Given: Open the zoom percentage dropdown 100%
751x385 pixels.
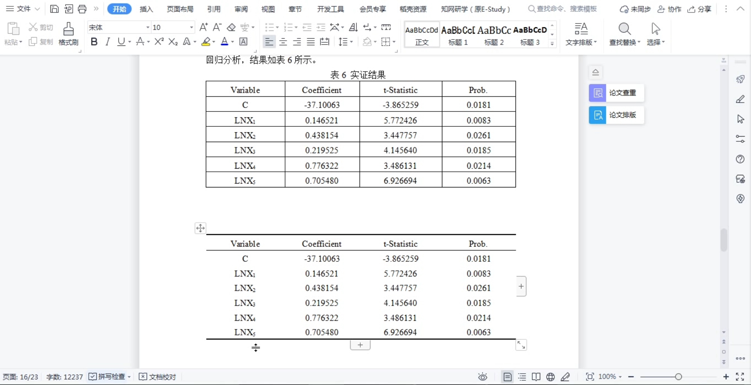Looking at the screenshot, I should (610, 376).
